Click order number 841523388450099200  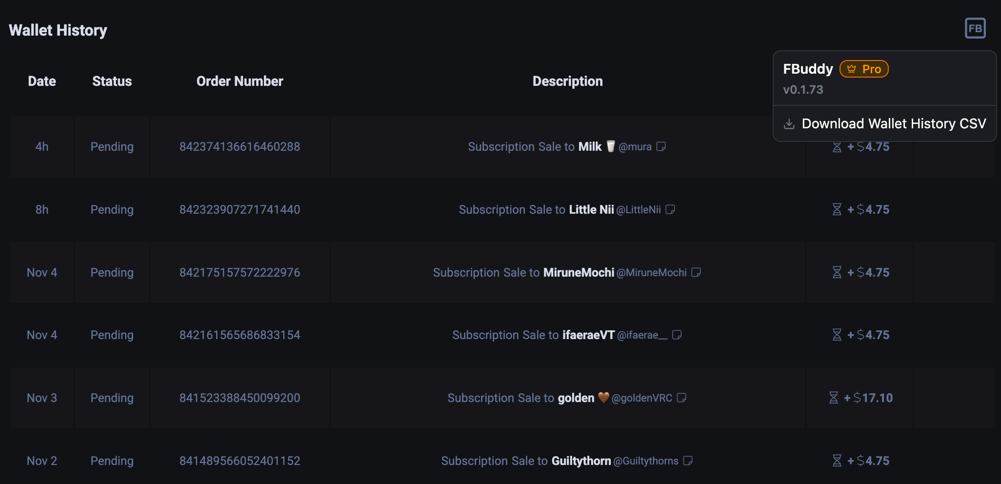click(x=240, y=398)
